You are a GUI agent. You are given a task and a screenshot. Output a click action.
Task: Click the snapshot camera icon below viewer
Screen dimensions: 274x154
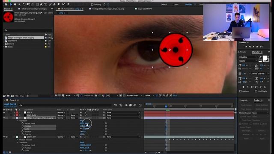point(96,95)
